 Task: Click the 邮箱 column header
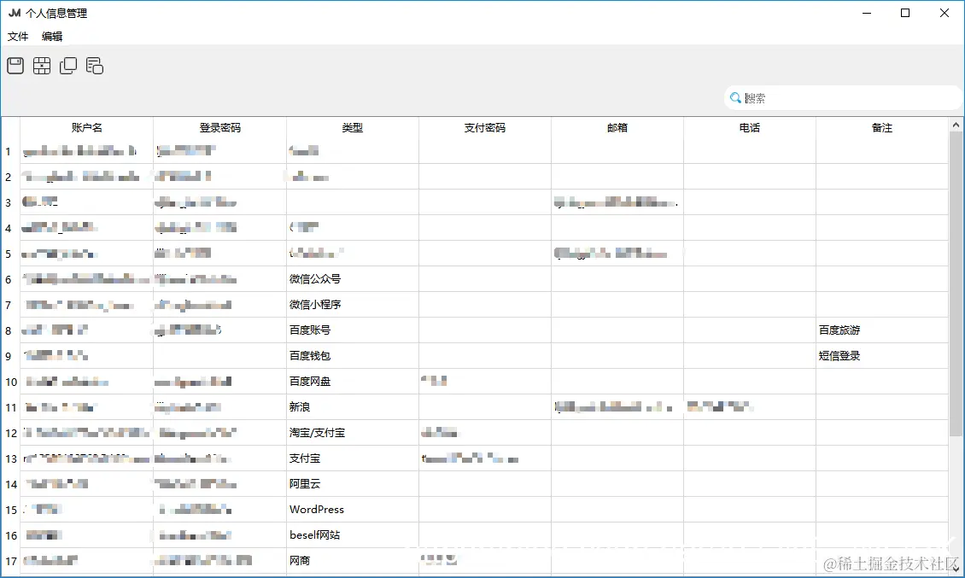pos(617,128)
